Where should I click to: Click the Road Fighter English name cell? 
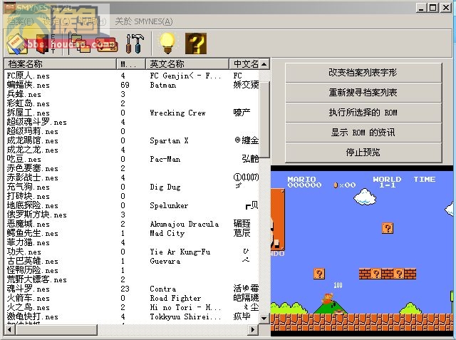175,298
